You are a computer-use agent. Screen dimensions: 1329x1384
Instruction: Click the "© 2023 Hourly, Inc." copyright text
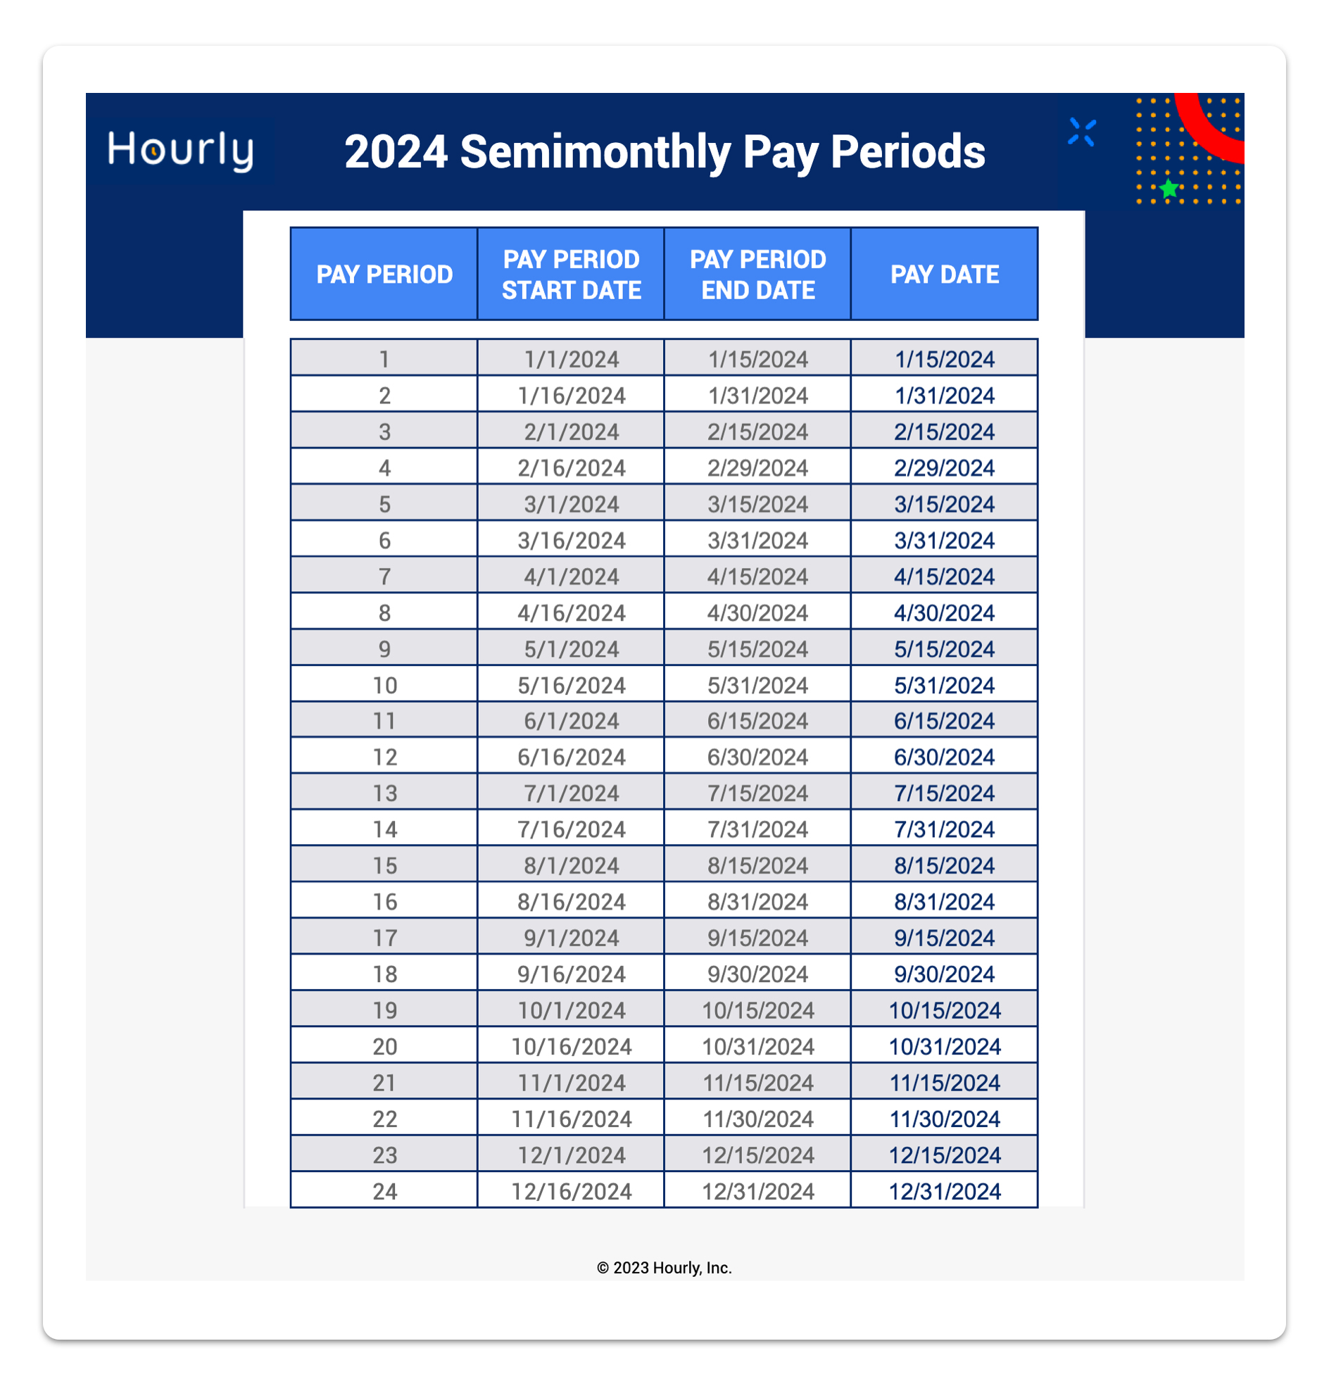click(x=664, y=1267)
